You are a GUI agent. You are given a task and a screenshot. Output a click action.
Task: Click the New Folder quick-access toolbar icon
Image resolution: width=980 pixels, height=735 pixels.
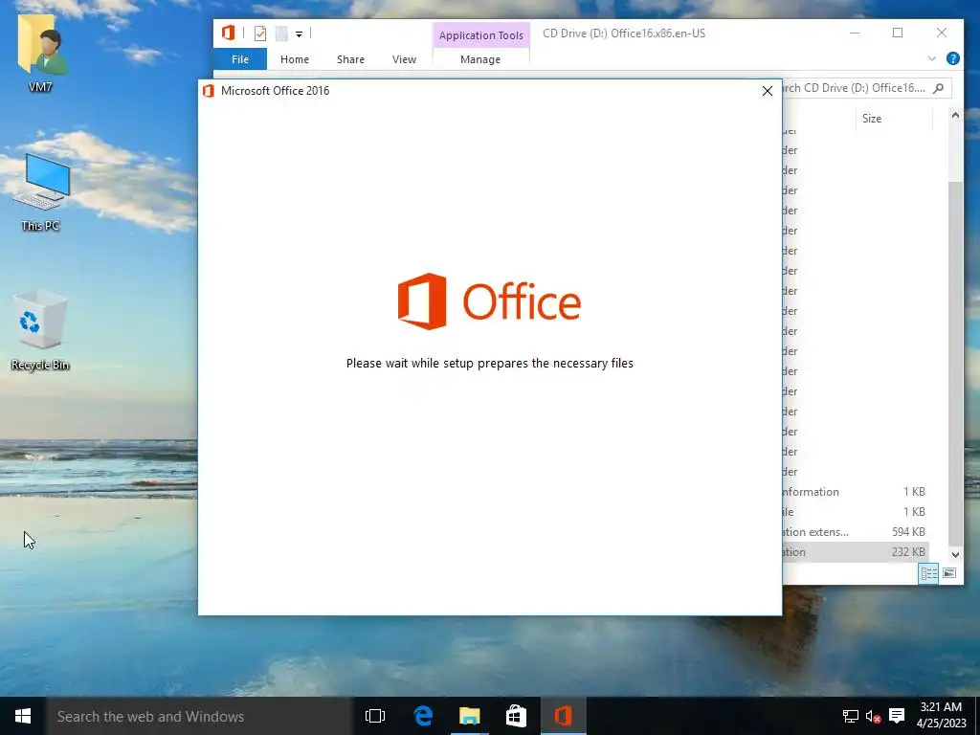coord(281,33)
